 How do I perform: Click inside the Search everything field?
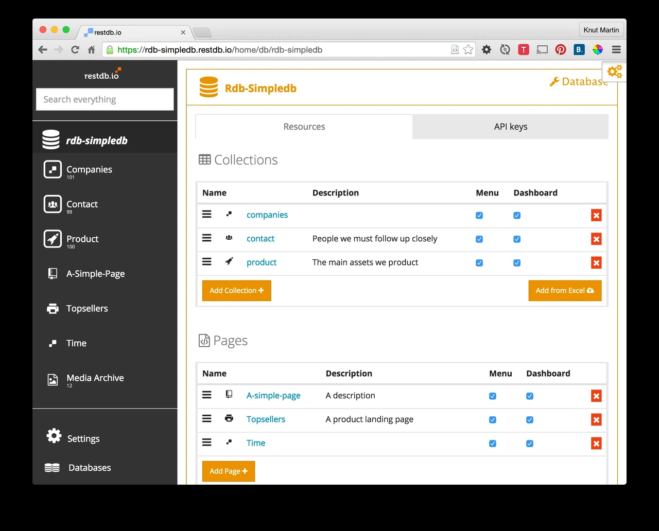(x=105, y=99)
